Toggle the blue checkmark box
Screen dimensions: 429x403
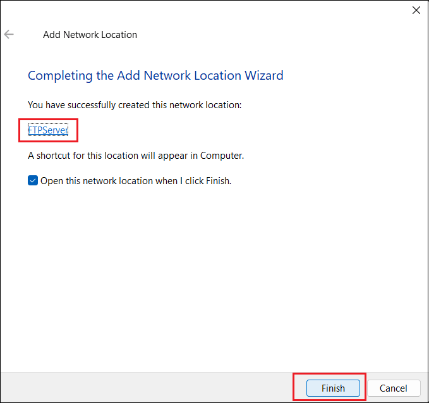(x=33, y=180)
